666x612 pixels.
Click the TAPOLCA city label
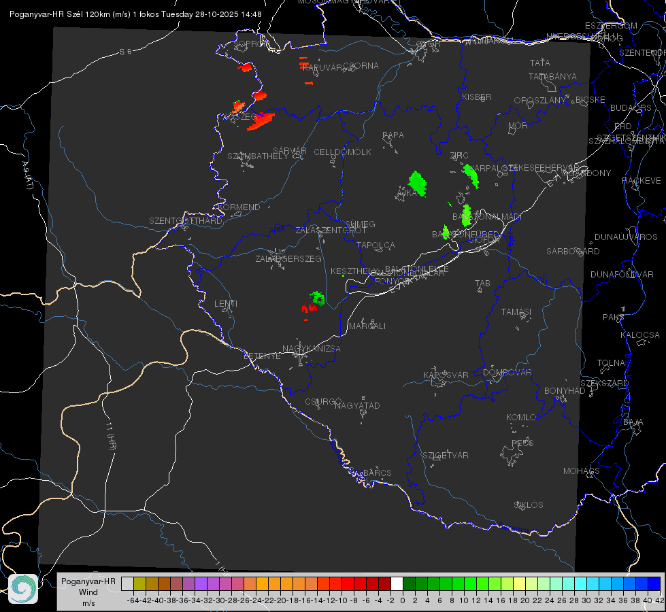tap(376, 245)
